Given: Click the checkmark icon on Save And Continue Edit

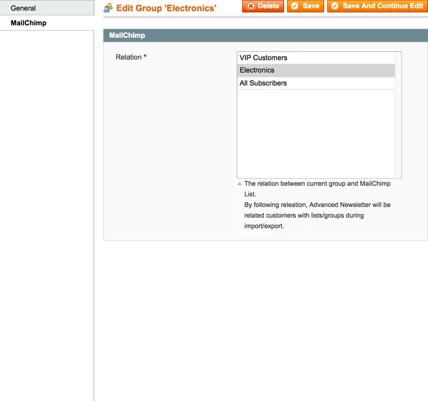Looking at the screenshot, I should (335, 6).
